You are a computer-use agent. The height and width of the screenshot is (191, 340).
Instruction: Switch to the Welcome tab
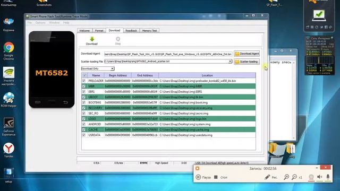(84, 31)
